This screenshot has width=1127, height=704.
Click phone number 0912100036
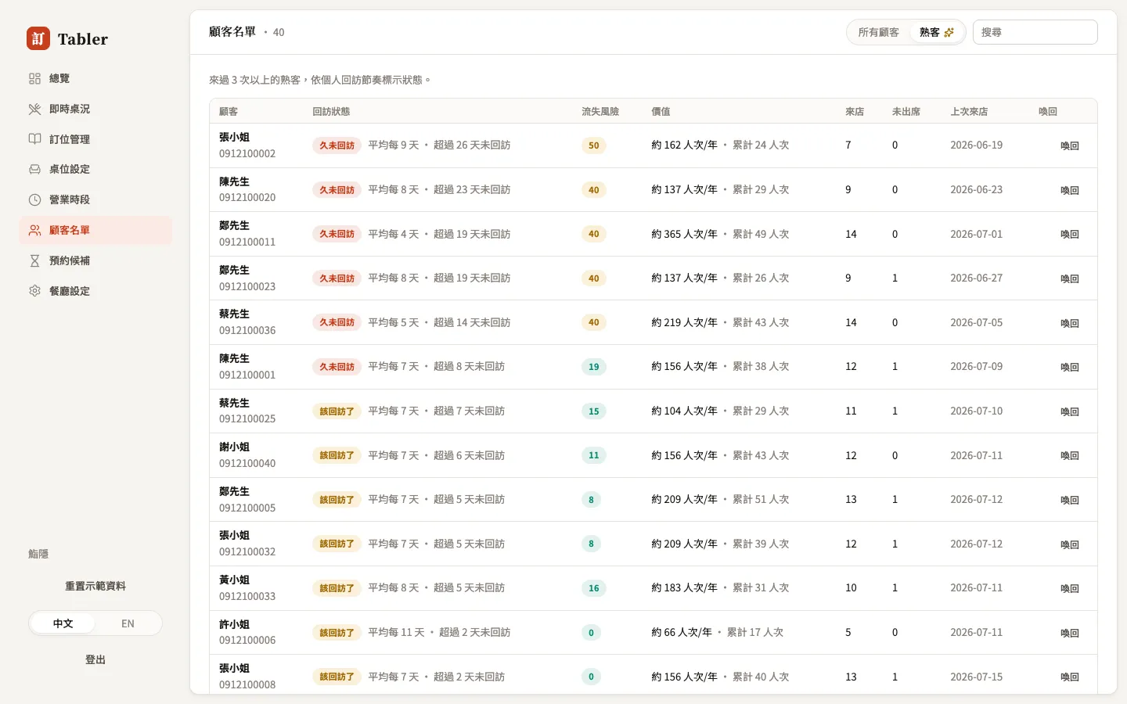click(247, 331)
